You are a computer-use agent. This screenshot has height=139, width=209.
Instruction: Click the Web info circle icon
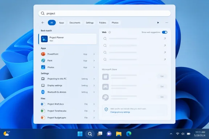point(110,32)
